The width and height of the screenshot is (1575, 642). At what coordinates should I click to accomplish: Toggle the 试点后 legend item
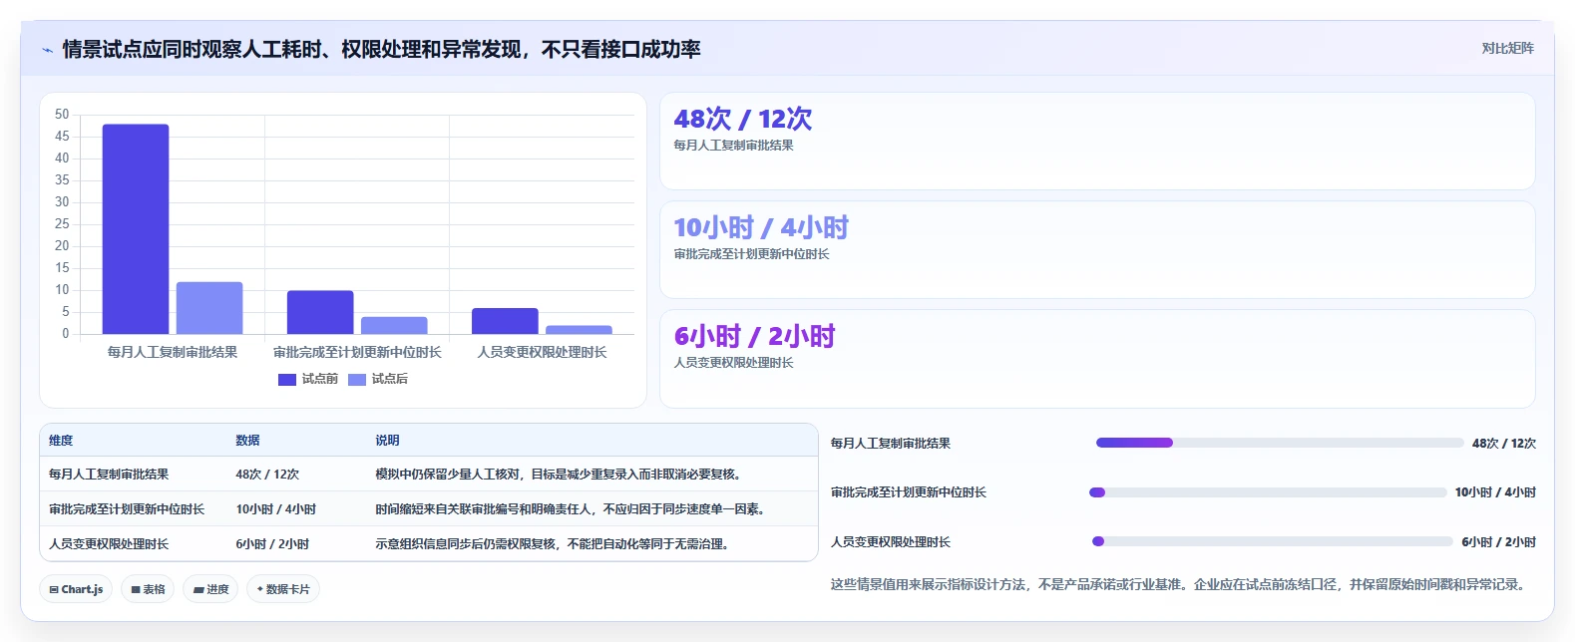tap(378, 379)
